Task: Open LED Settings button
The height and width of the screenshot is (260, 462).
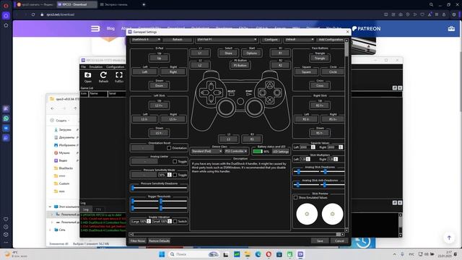Action: click(x=281, y=152)
